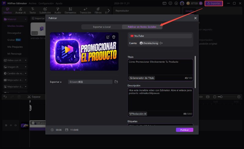Open the Audio tool

(58, 11)
